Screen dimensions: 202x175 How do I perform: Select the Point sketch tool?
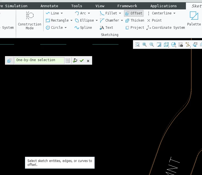coord(155,20)
